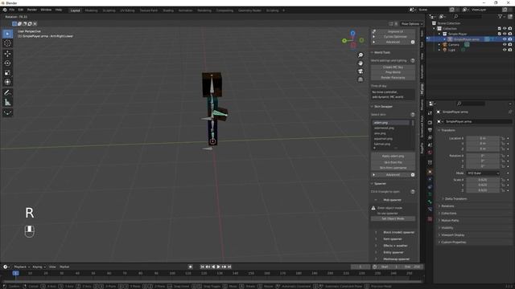Viewport: 515px width, 289px height.
Task: Toggle camera view icon in viewport
Action: click(x=360, y=71)
